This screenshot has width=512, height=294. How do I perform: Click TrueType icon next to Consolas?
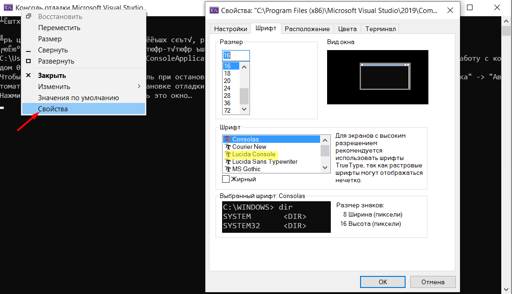[x=228, y=139]
